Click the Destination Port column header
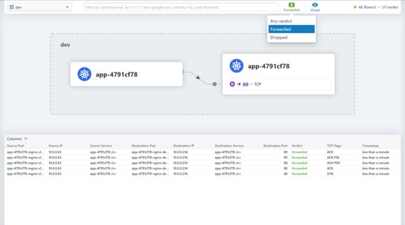Image resolution: width=405 pixels, height=225 pixels. [x=275, y=146]
